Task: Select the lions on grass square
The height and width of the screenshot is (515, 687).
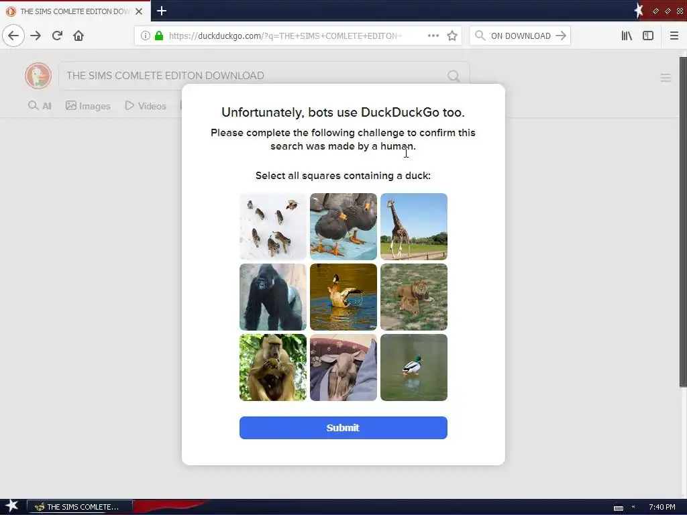Action: click(413, 297)
